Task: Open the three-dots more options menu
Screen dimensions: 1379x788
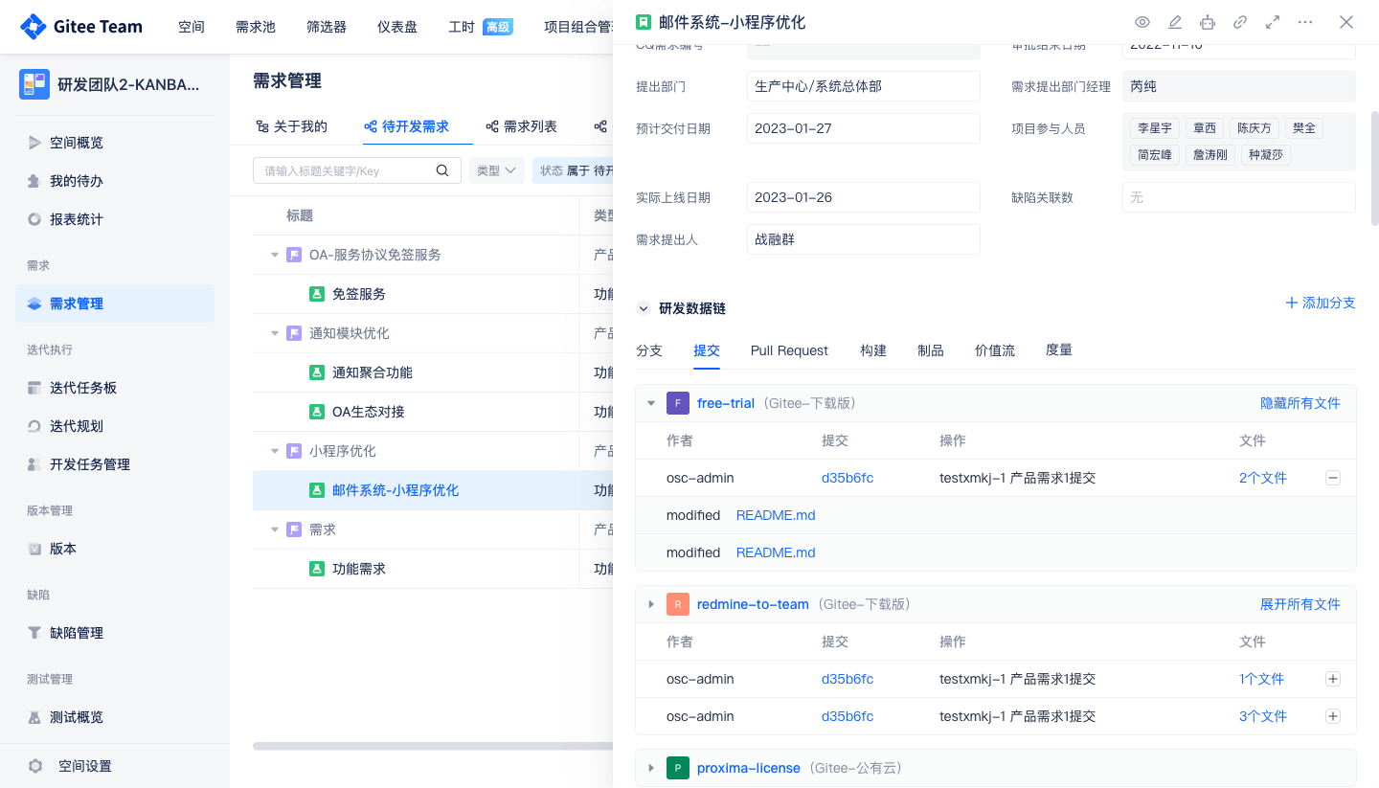Action: click(1305, 22)
